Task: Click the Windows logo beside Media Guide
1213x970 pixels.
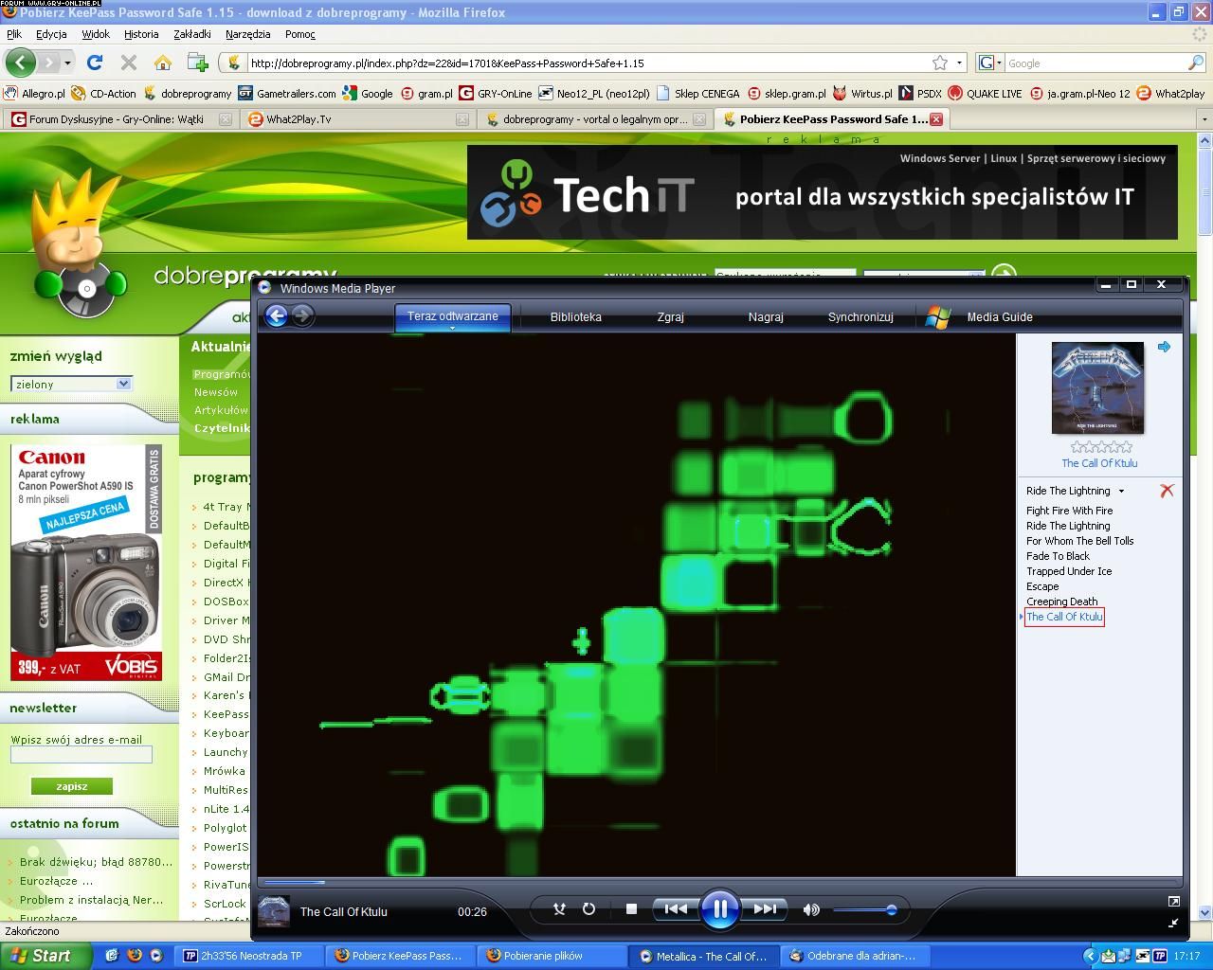Action: point(937,317)
